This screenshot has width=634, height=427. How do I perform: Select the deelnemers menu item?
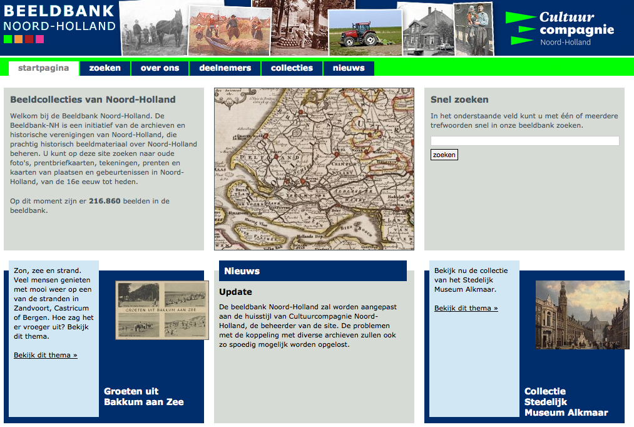coord(225,68)
